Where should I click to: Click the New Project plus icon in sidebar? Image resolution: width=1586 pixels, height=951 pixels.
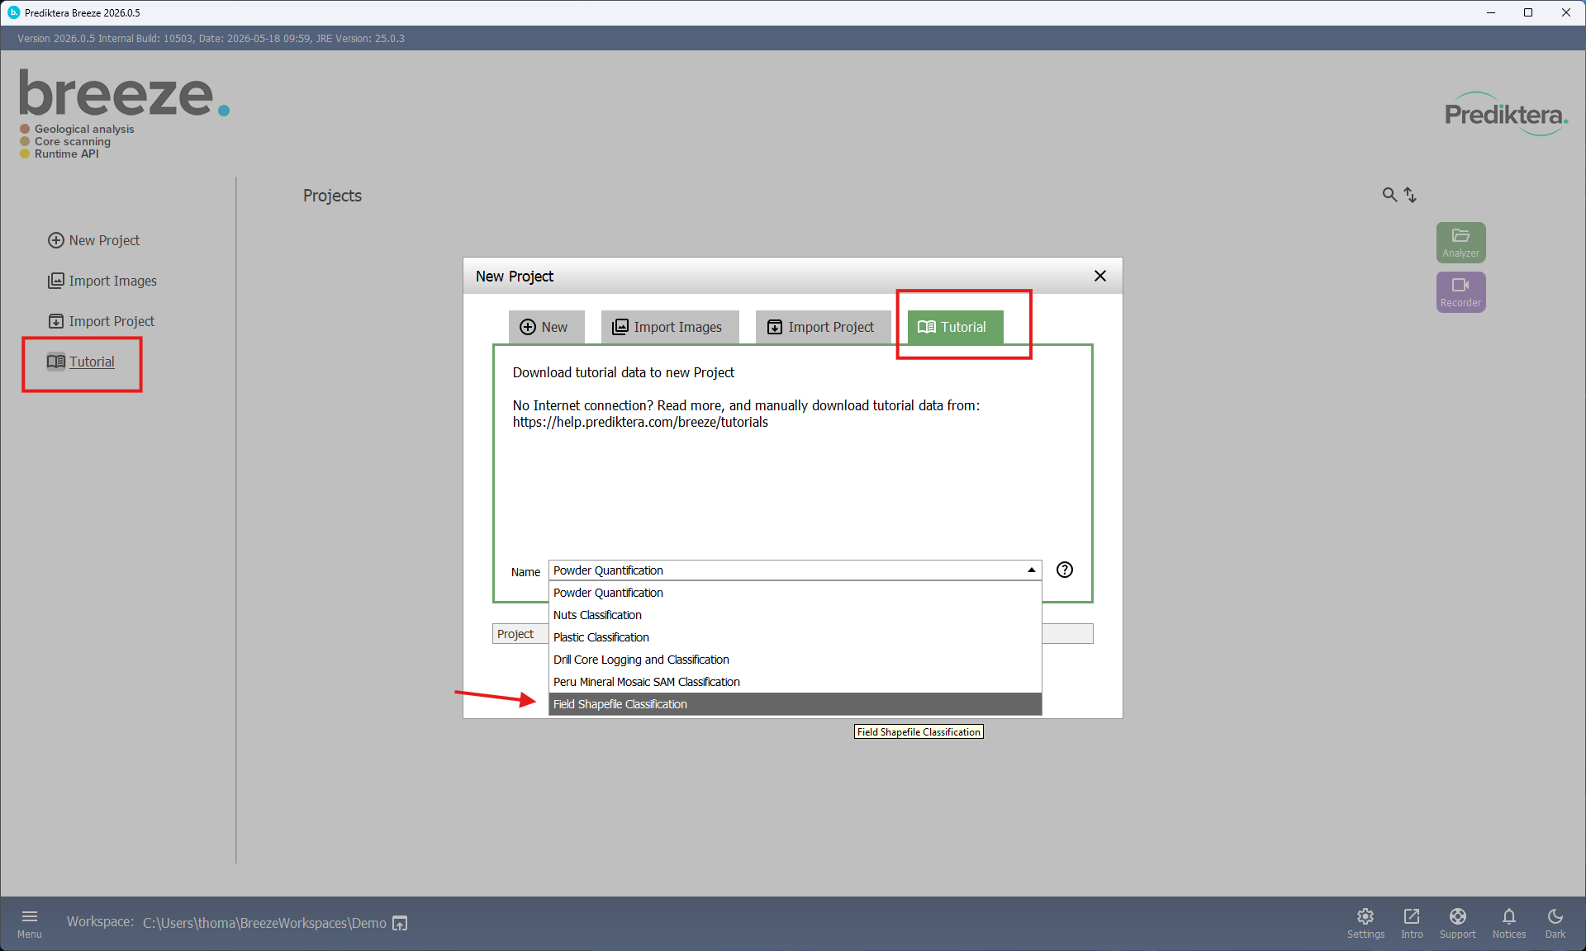coord(56,240)
